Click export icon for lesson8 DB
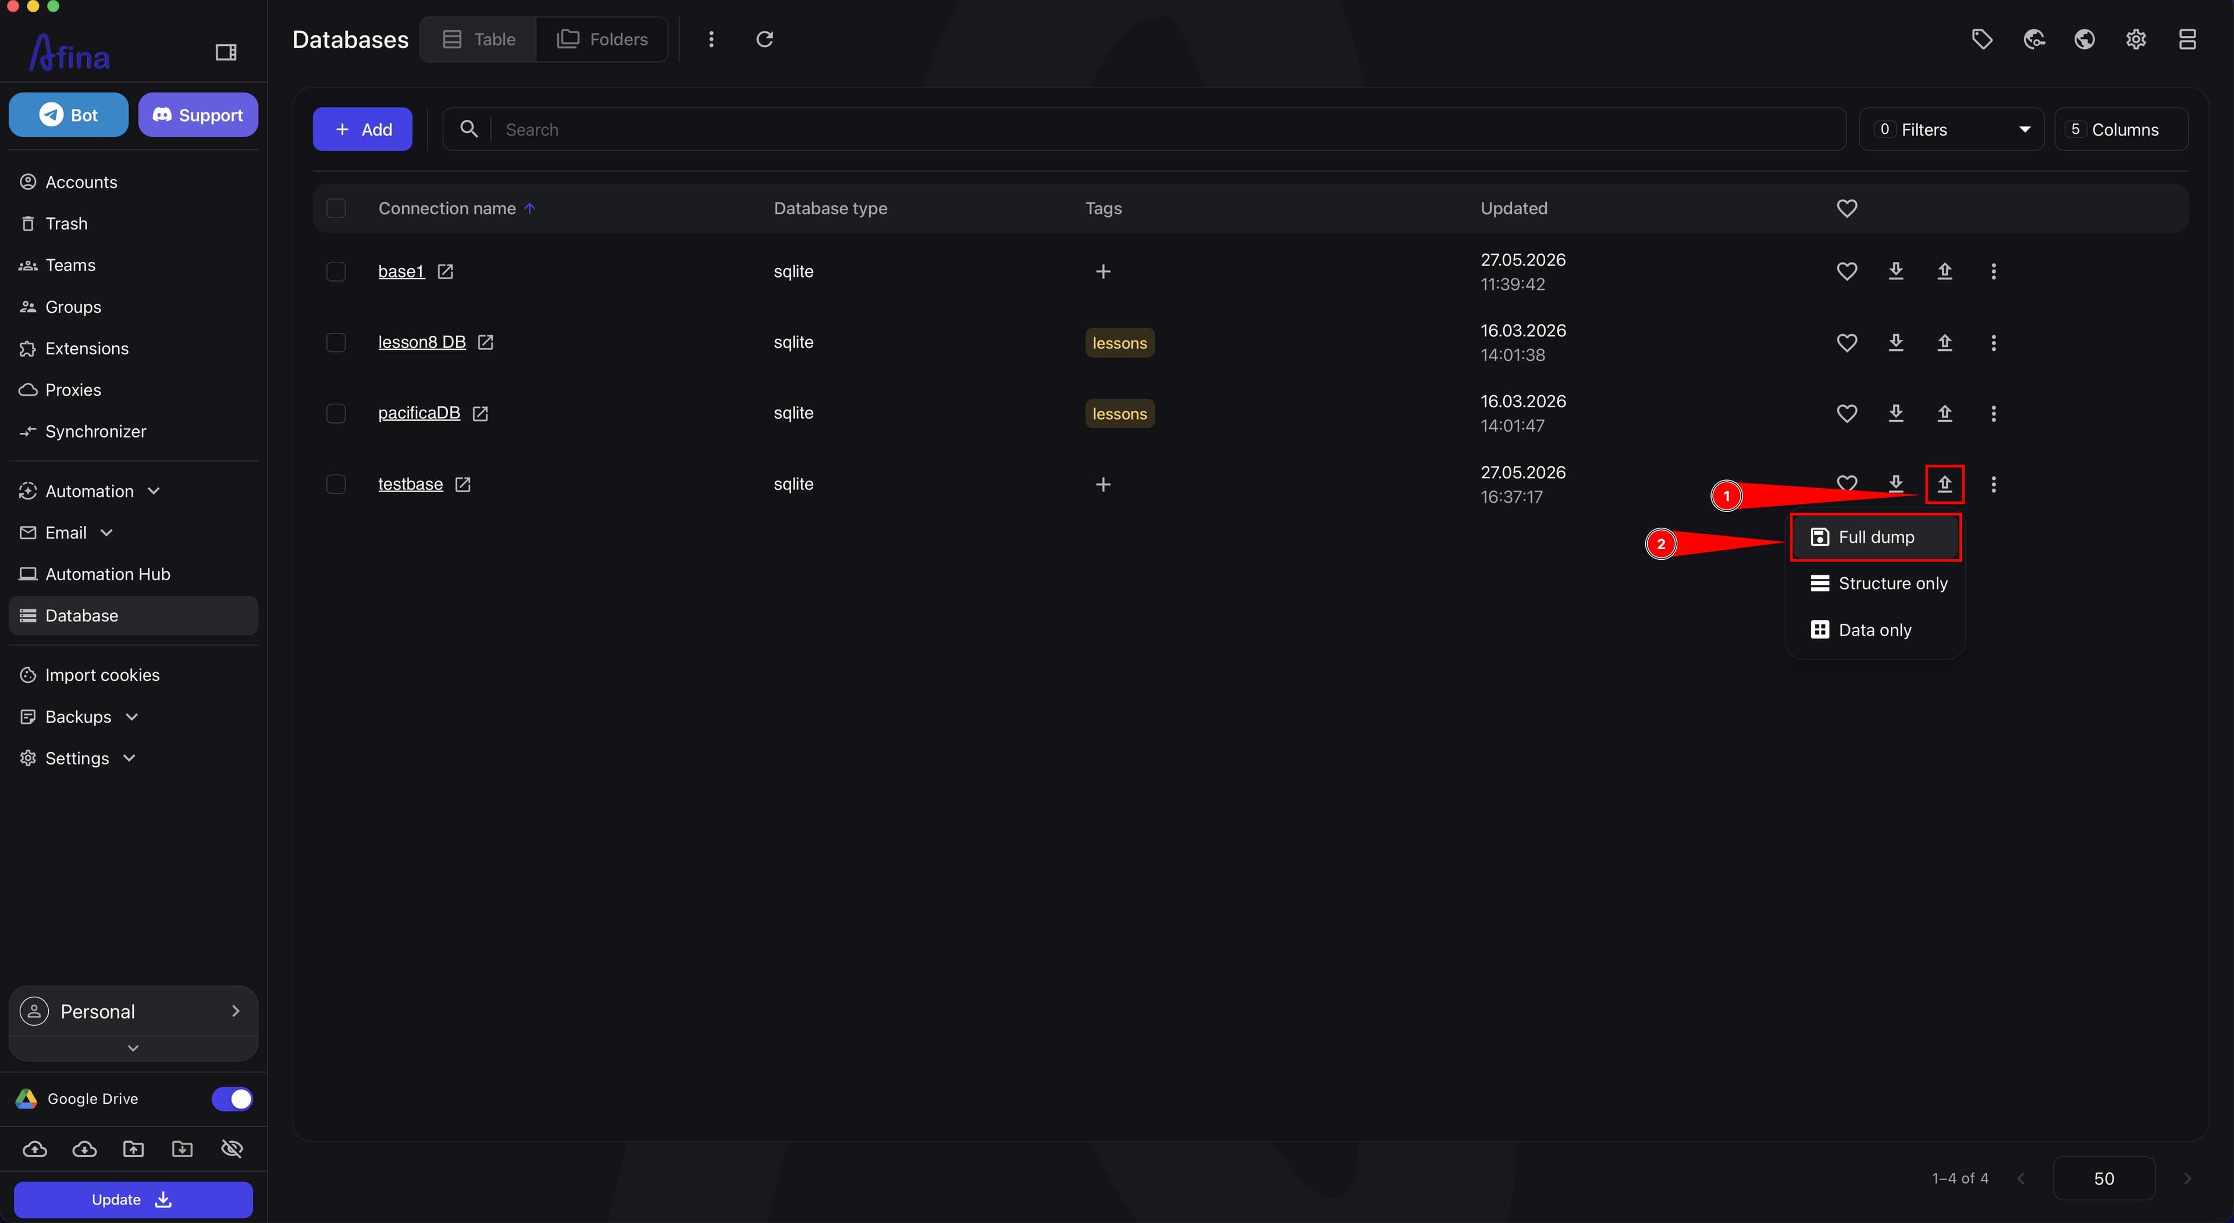The height and width of the screenshot is (1223, 2234). pos(1944,343)
